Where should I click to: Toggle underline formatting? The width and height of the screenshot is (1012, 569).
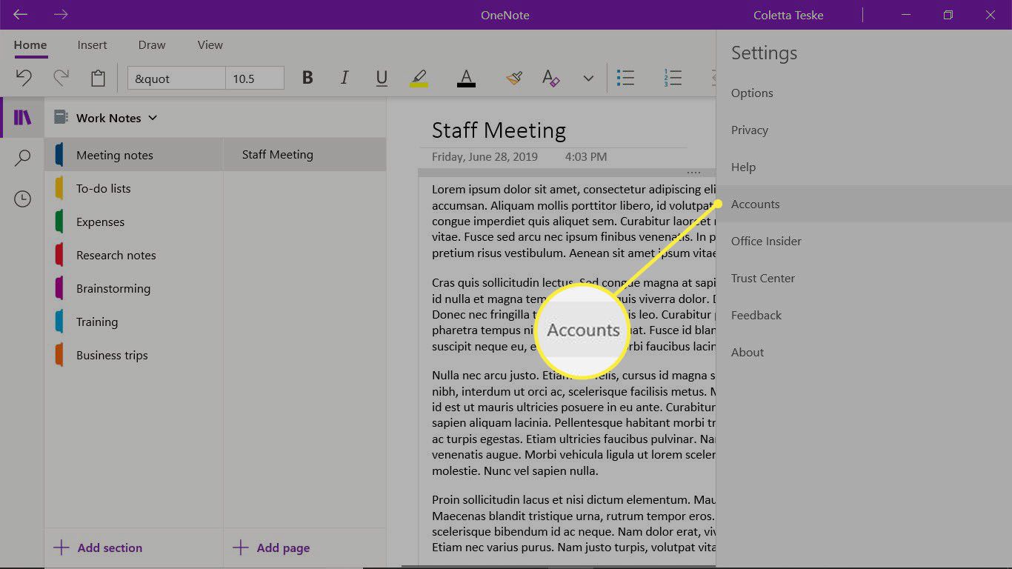[x=382, y=78]
